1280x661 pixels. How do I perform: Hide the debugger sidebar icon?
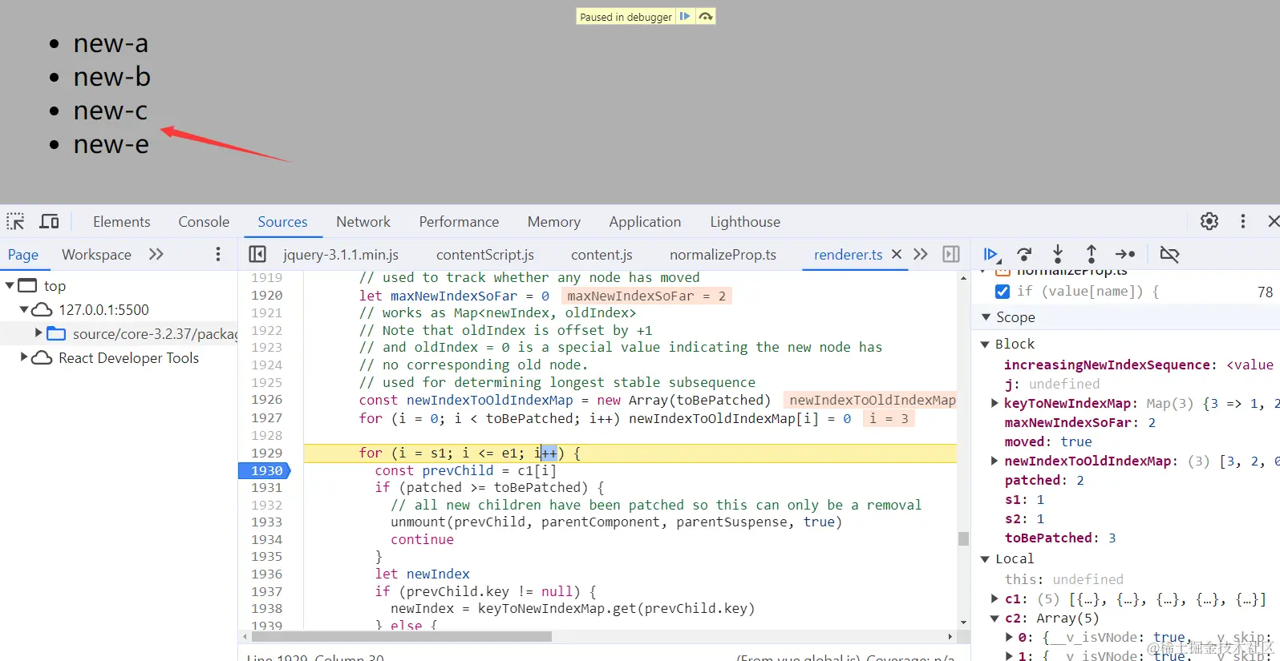click(x=951, y=254)
